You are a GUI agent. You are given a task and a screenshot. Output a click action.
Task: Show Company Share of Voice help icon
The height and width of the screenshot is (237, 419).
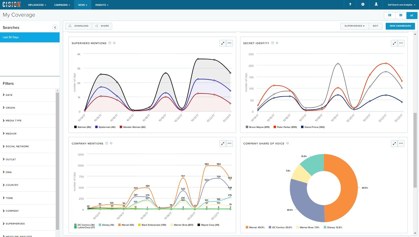tap(288, 143)
